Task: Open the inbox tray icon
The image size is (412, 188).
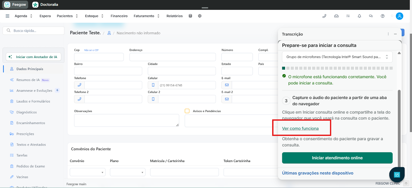Action: click(x=336, y=16)
